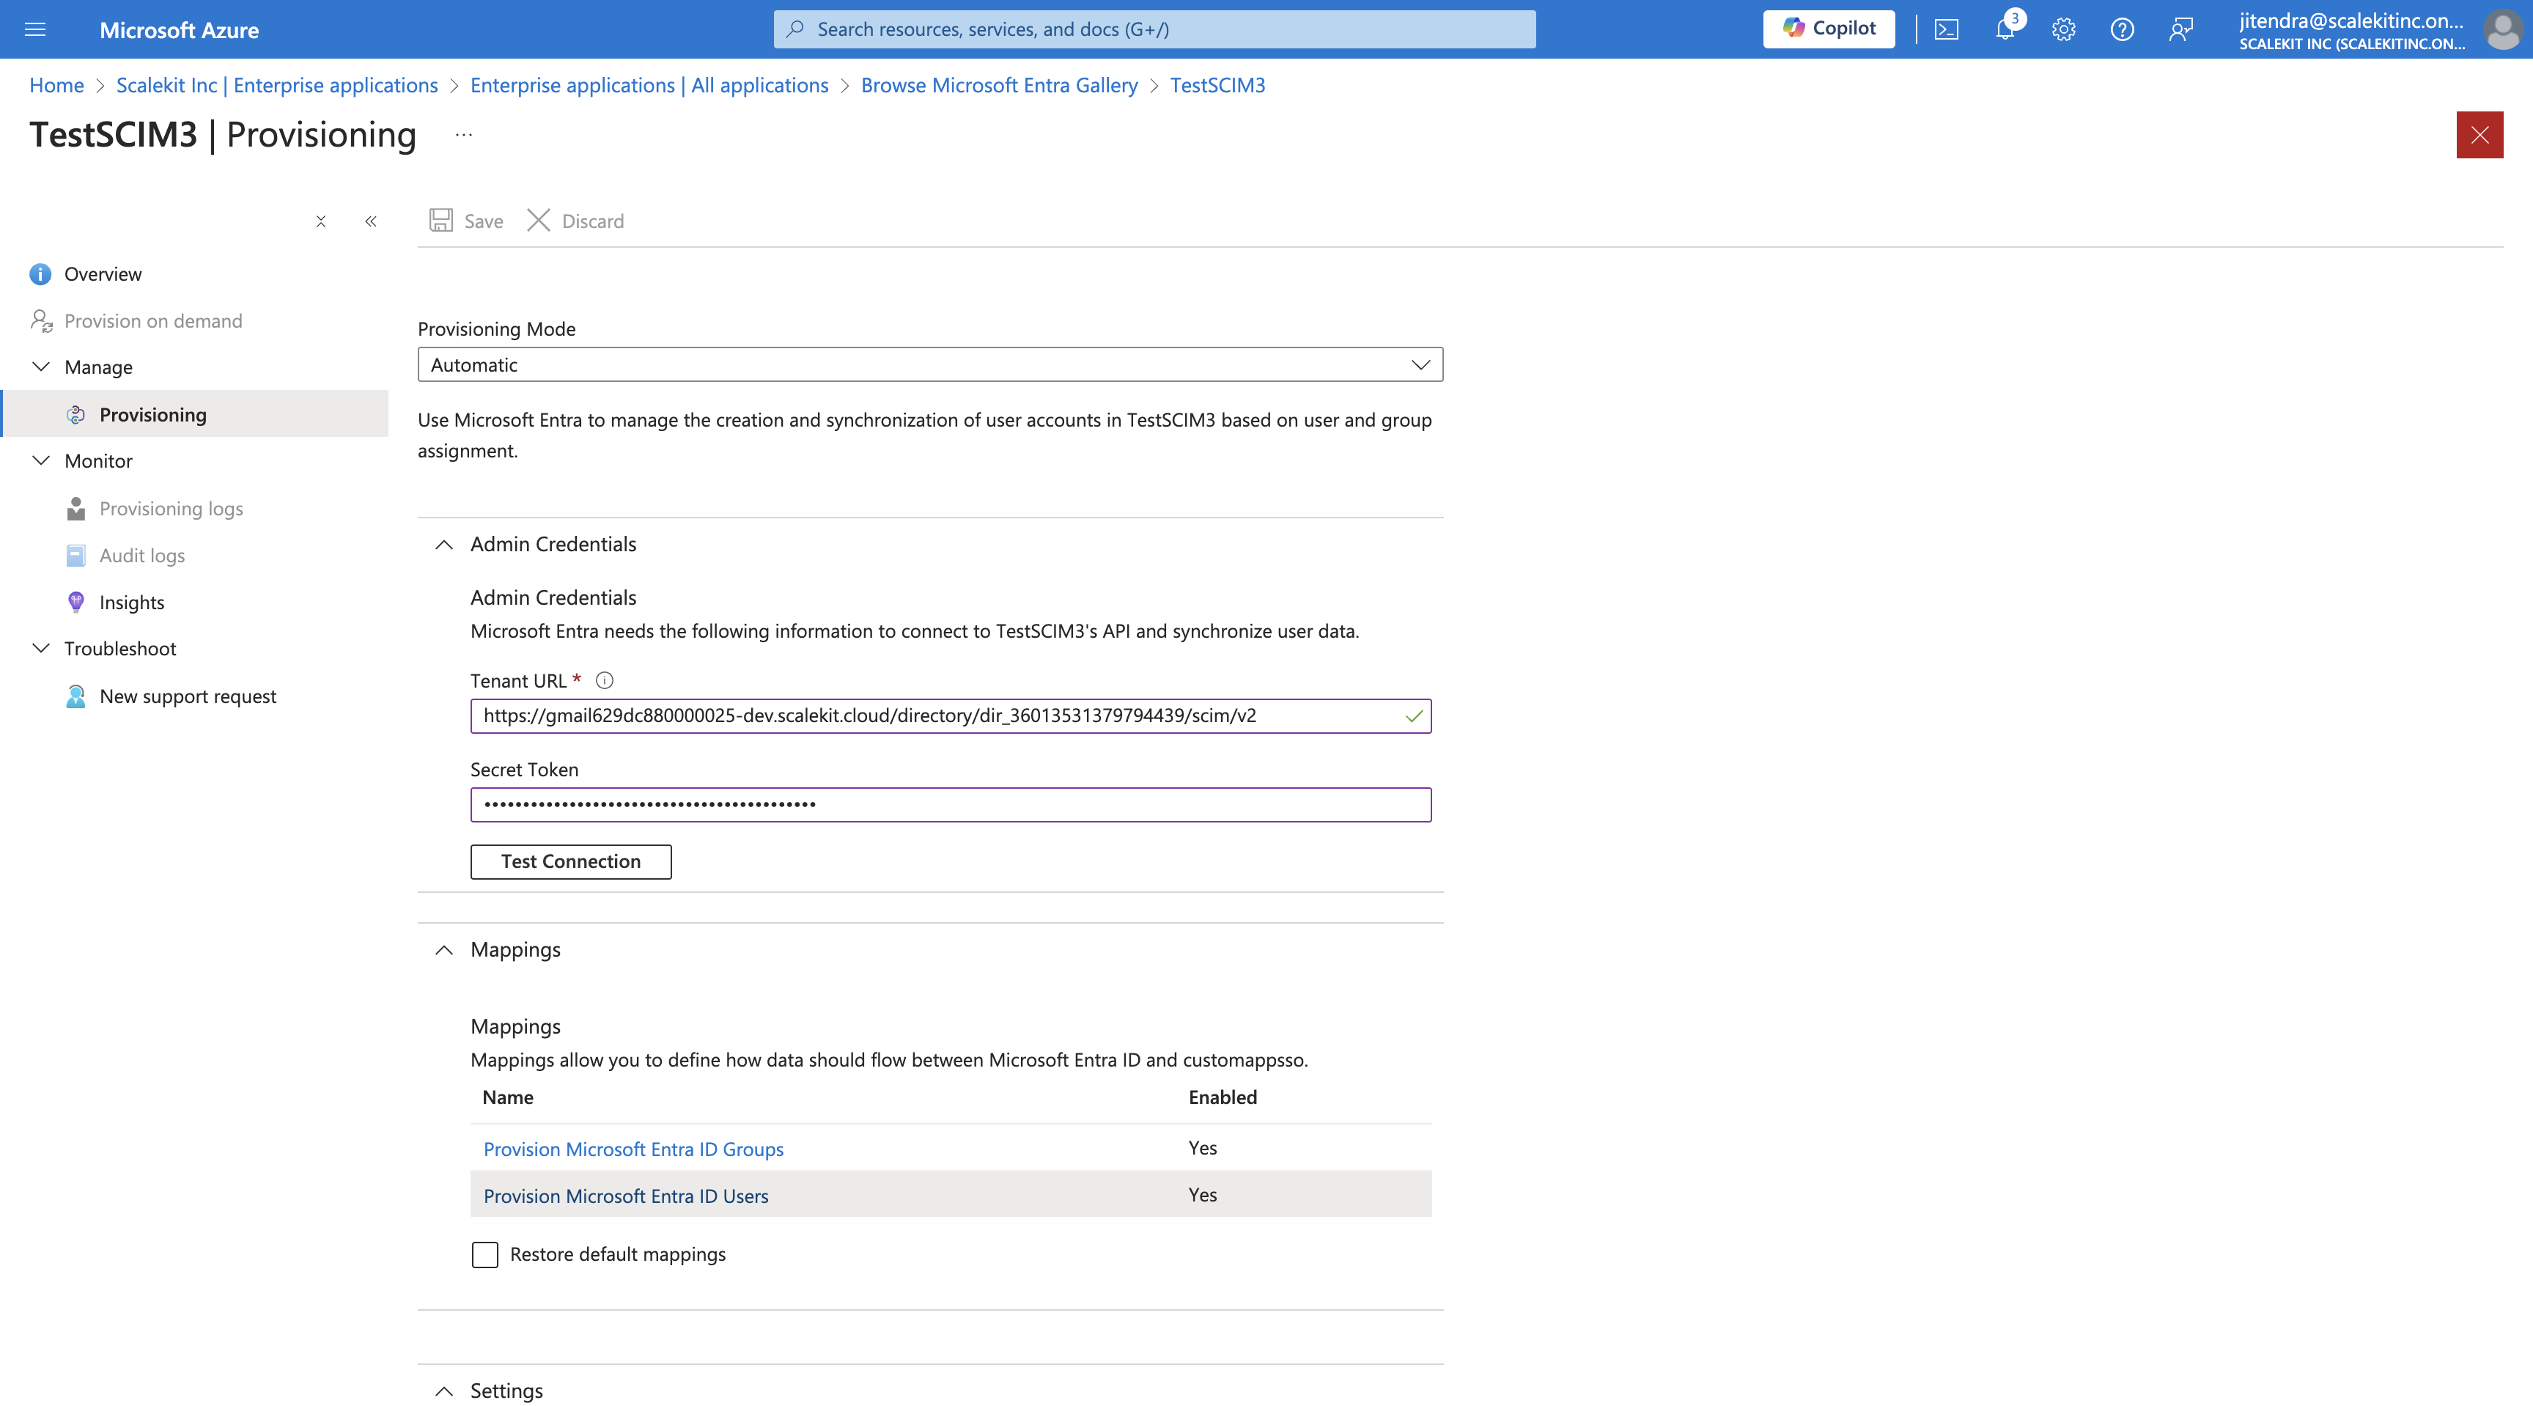Collapse the Manage section chevron

click(41, 367)
